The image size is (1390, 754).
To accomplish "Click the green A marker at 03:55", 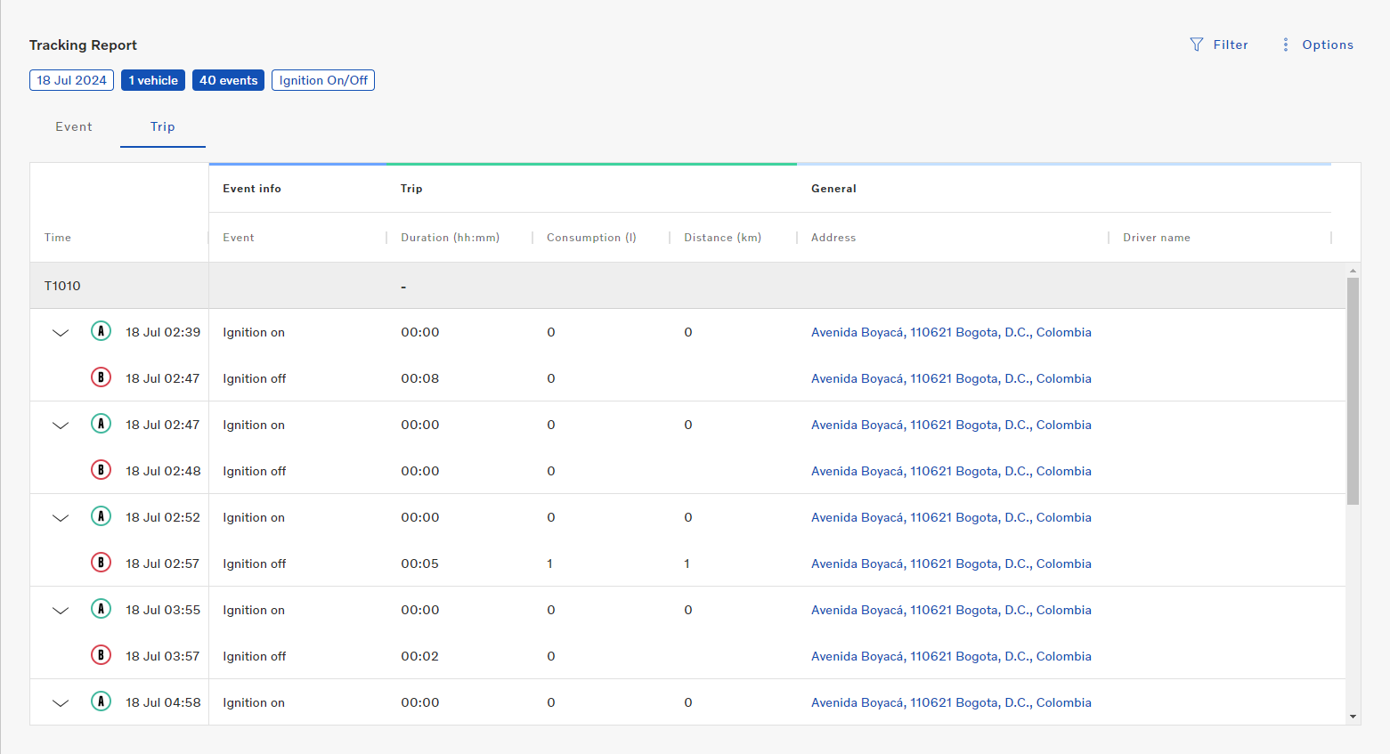I will coord(102,609).
